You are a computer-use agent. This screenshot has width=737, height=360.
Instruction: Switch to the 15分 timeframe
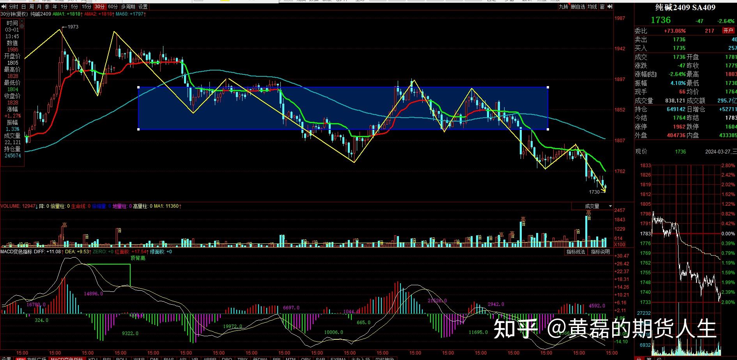click(87, 7)
